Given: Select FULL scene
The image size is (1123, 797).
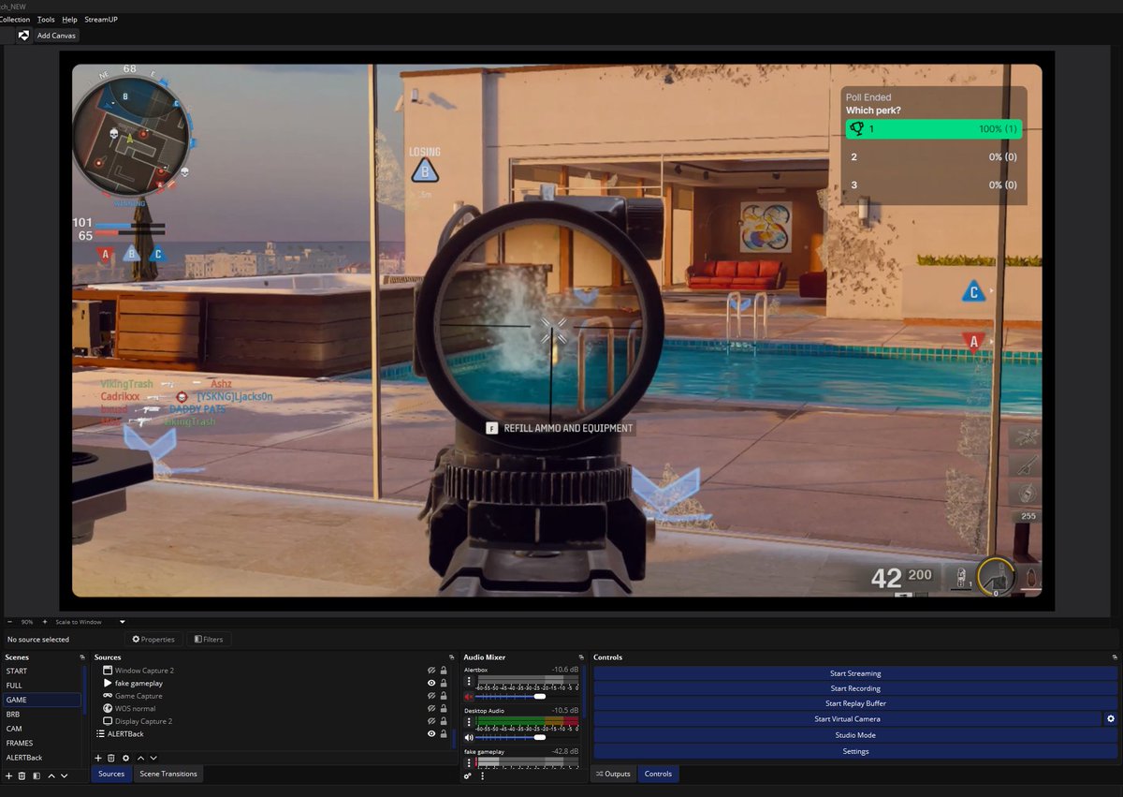Looking at the screenshot, I should (41, 686).
